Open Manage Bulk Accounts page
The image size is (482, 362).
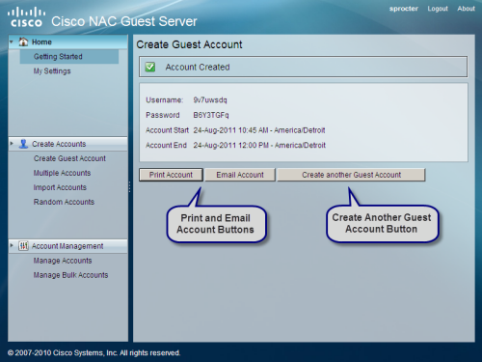[x=70, y=275]
